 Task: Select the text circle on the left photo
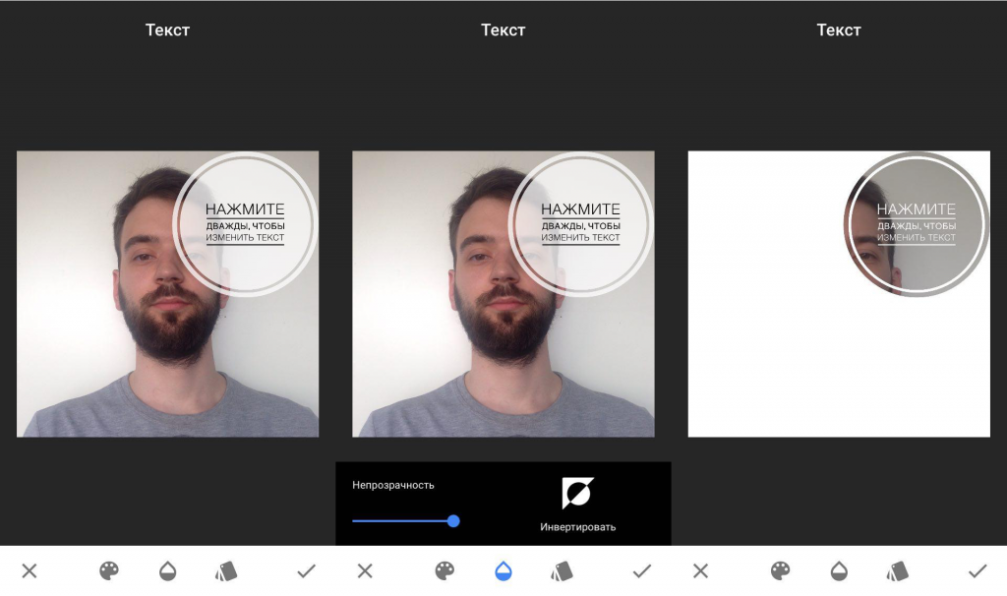point(244,223)
